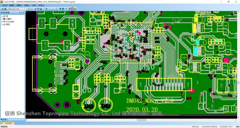240x128 pixels.
Task: Select the right electrolytic capacitor circle footprint
Action: pyautogui.click(x=106, y=105)
